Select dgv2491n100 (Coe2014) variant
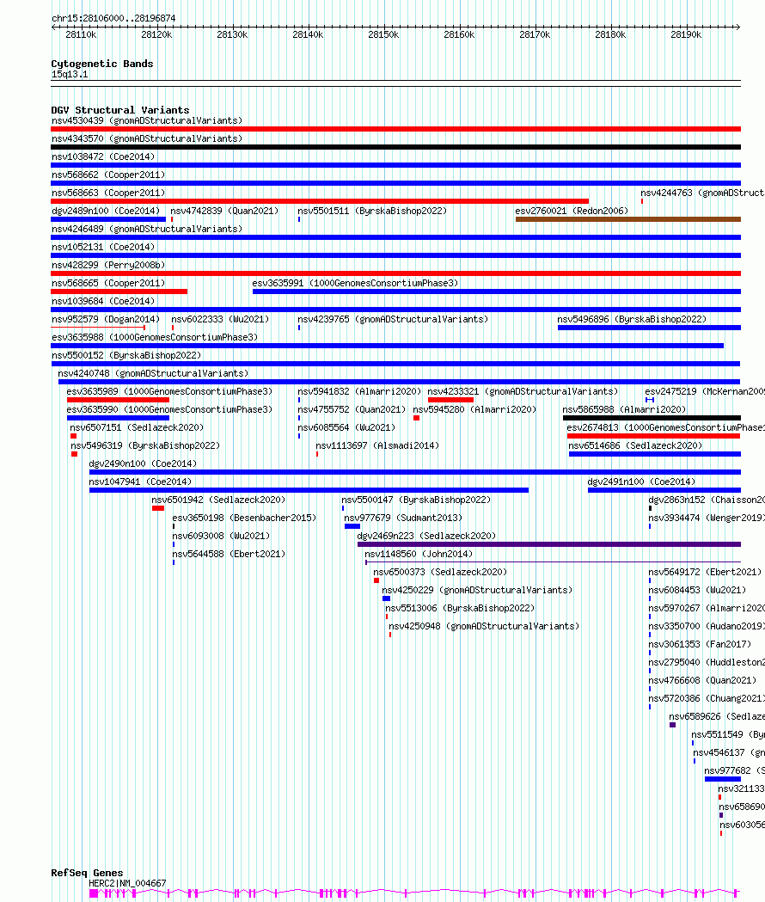Screen dimensions: 765x902 pos(641,482)
